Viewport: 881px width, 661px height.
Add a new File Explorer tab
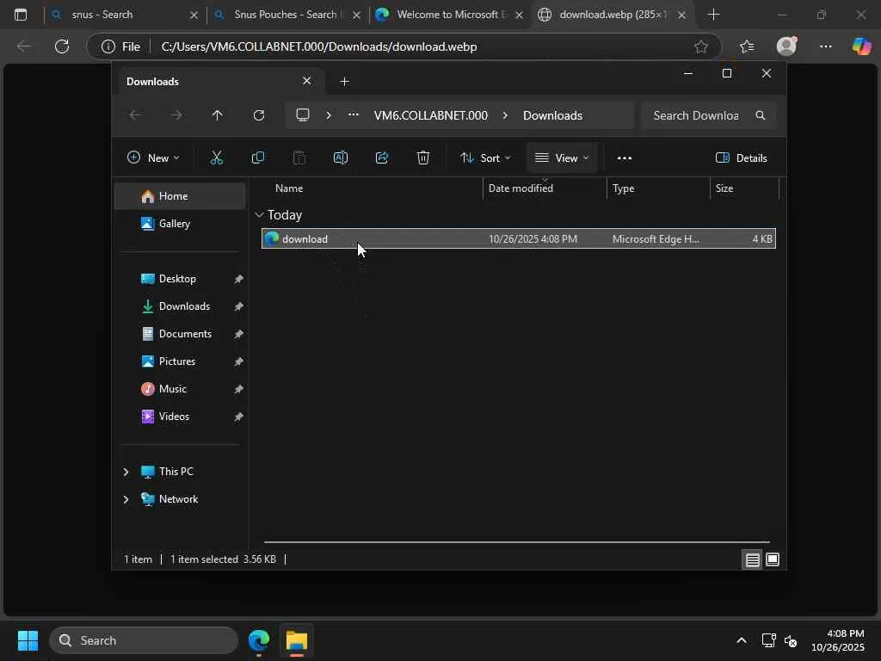(x=344, y=81)
